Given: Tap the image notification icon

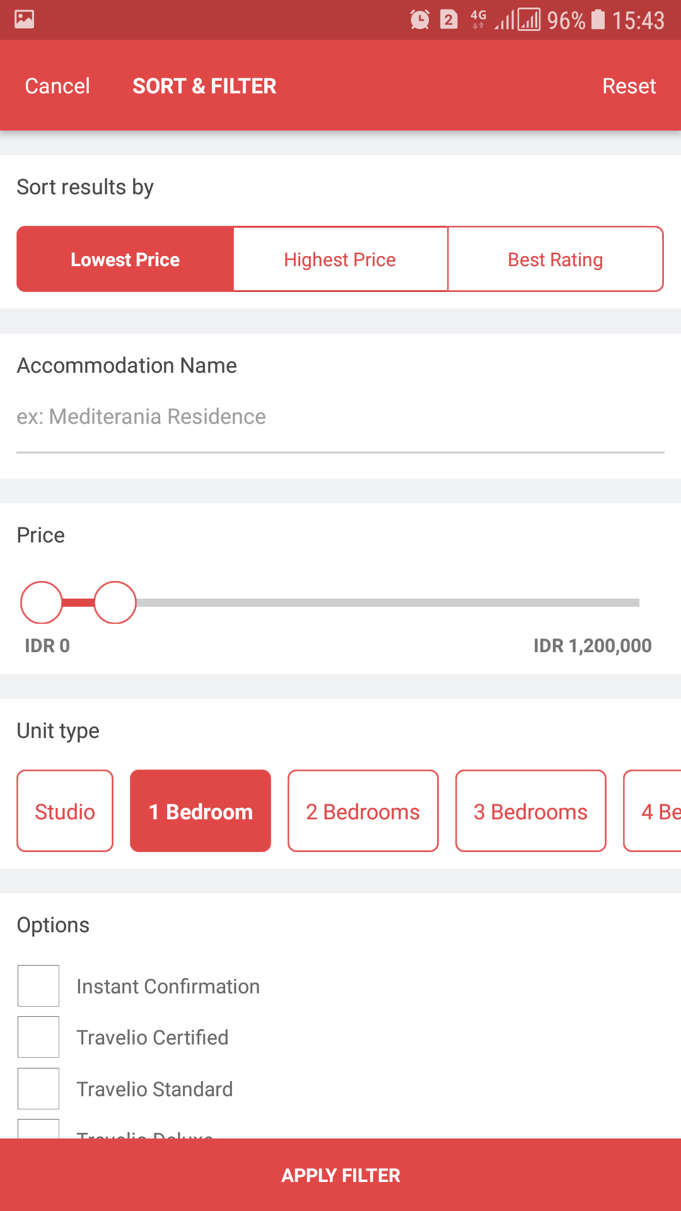Looking at the screenshot, I should click(x=25, y=20).
